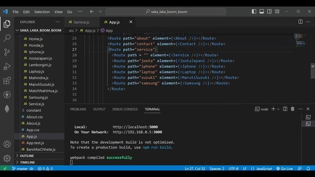Open Customize Layout icon

pyautogui.click(x=277, y=11)
